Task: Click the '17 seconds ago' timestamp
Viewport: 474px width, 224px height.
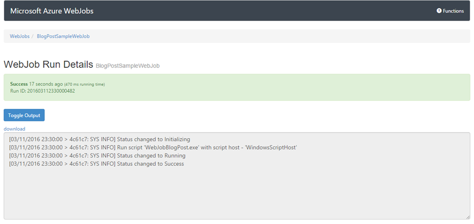Action: coord(46,84)
